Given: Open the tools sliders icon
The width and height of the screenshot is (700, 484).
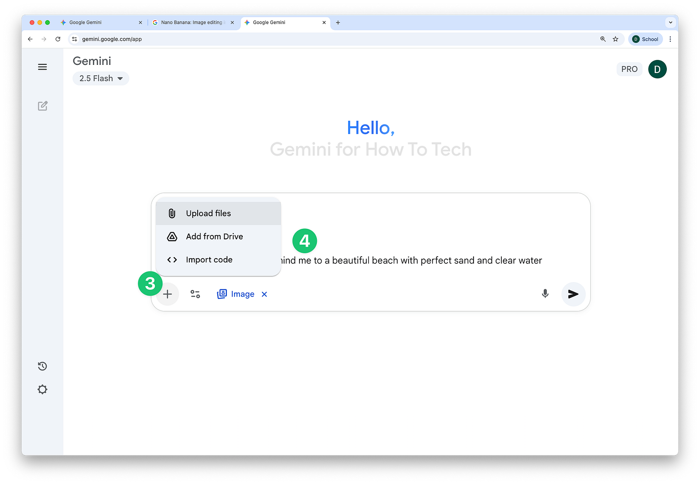Looking at the screenshot, I should [195, 294].
